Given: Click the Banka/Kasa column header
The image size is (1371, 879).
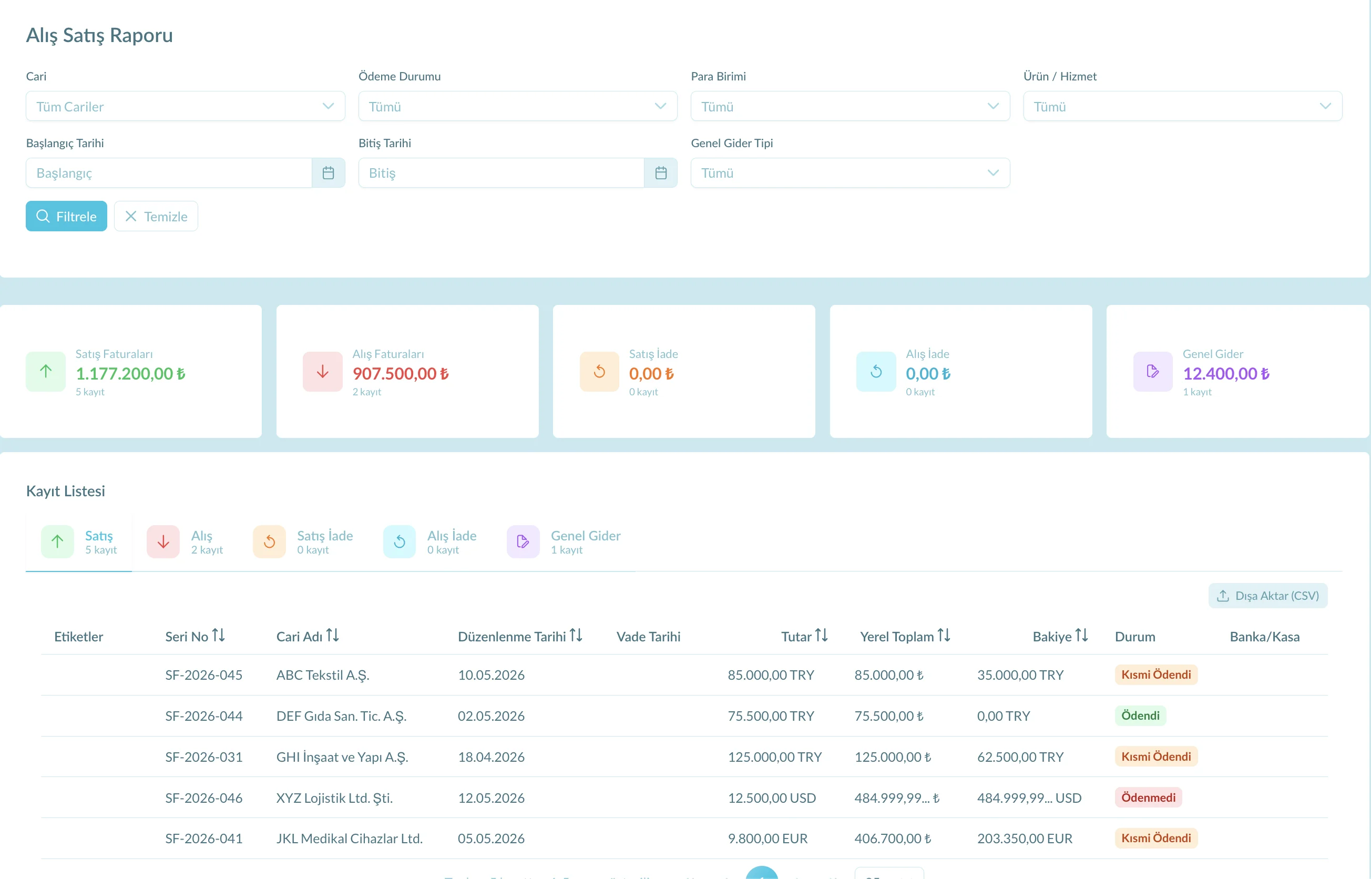Looking at the screenshot, I should tap(1264, 637).
